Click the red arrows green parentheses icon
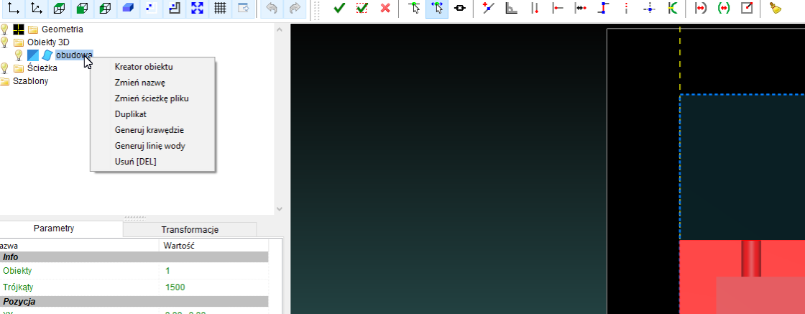Screen dimensions: 805x314 [724, 8]
